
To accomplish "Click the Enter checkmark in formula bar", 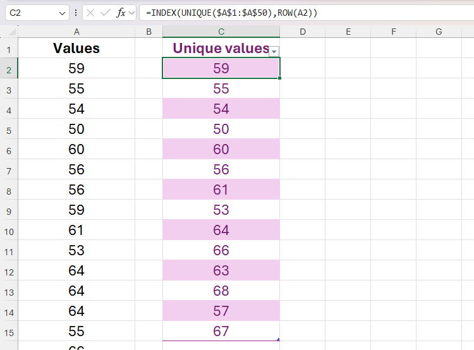I will [x=106, y=13].
